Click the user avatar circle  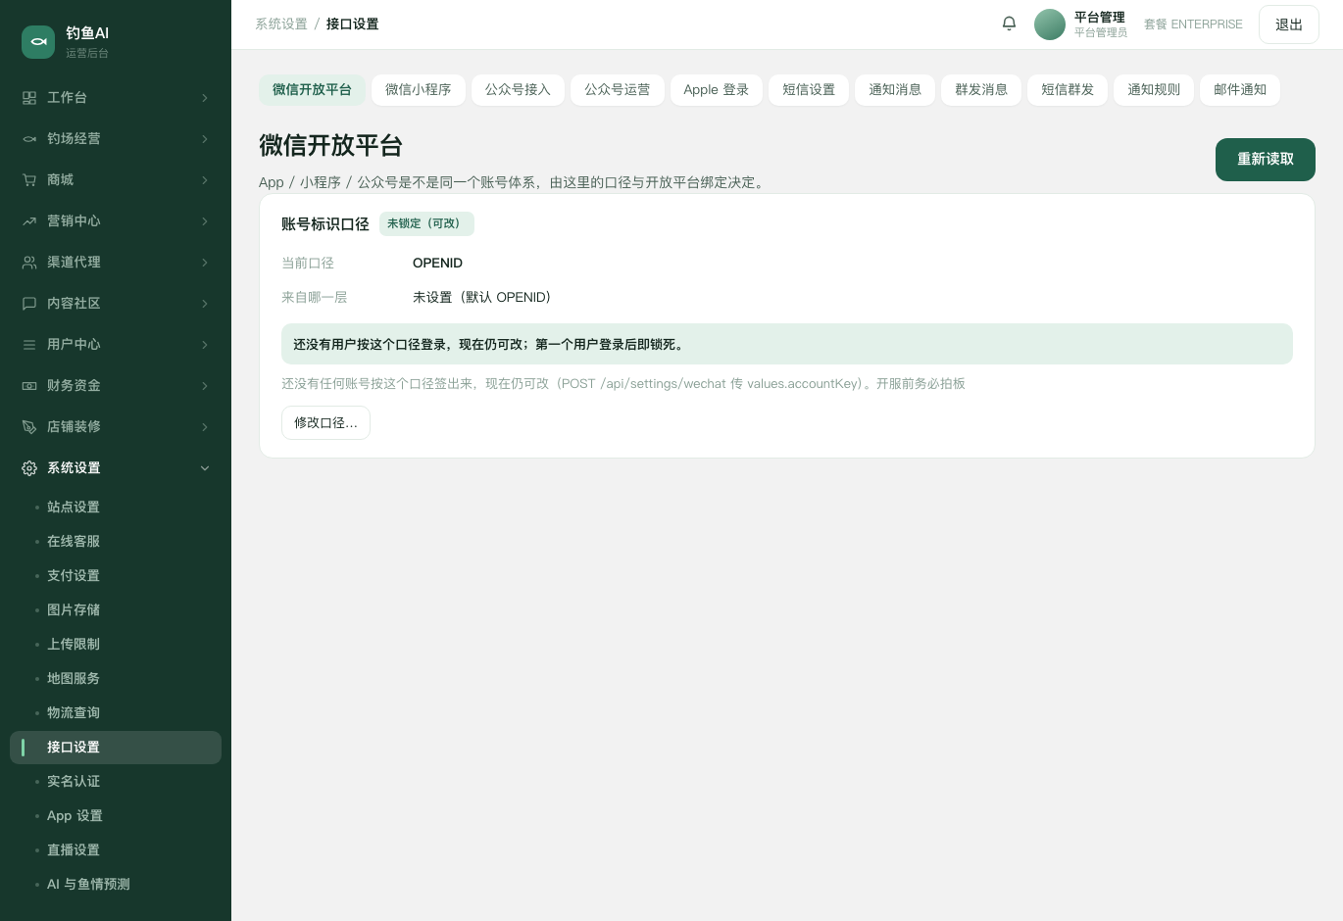click(x=1050, y=24)
